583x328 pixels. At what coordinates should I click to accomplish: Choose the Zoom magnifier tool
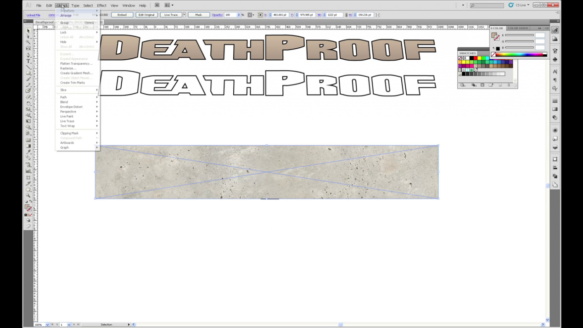pyautogui.click(x=28, y=196)
